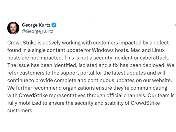Click the blue verified badge icon
176x132 pixels.
[54, 25]
